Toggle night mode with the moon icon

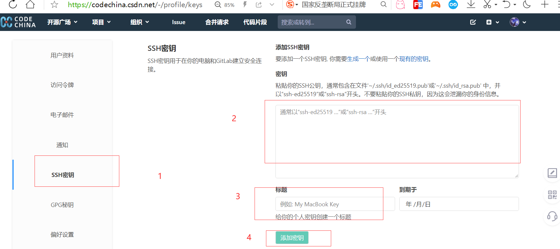(x=527, y=5)
